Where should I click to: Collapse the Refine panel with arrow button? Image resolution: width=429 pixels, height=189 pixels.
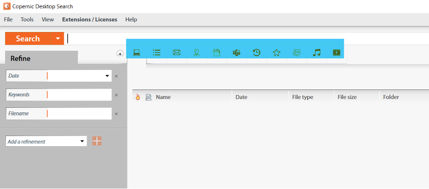click(120, 54)
